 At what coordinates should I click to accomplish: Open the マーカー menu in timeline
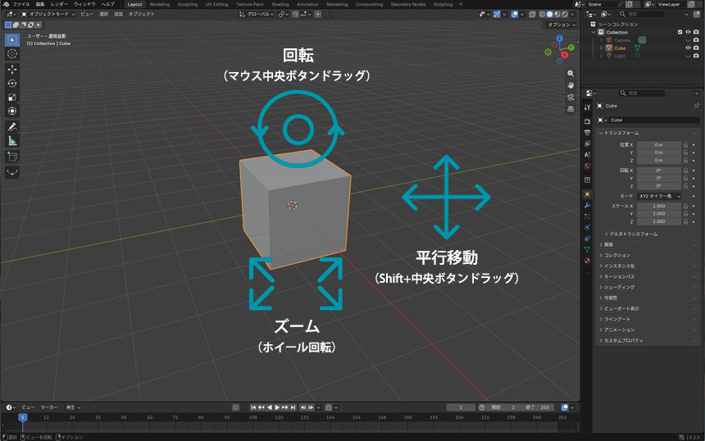click(x=49, y=407)
